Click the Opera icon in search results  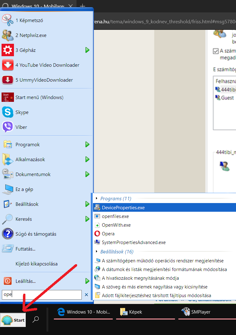97,234
